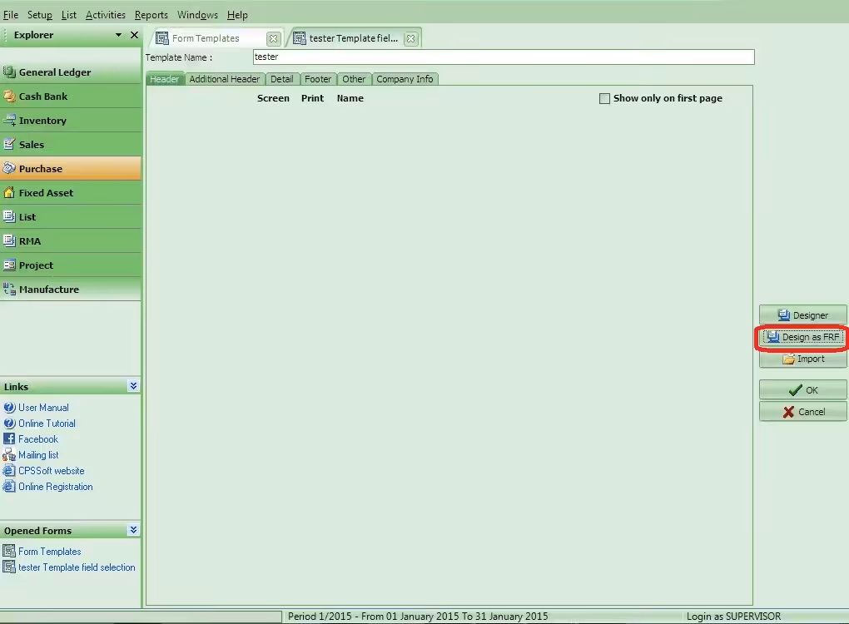Image resolution: width=849 pixels, height=624 pixels.
Task: Open the Project module
Action: tap(71, 265)
